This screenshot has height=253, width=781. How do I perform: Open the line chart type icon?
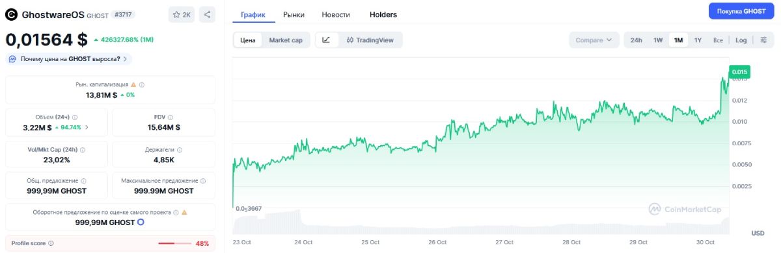click(326, 40)
